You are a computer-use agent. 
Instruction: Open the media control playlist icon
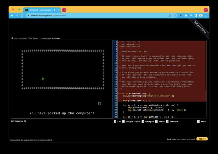pyautogui.click(x=191, y=15)
